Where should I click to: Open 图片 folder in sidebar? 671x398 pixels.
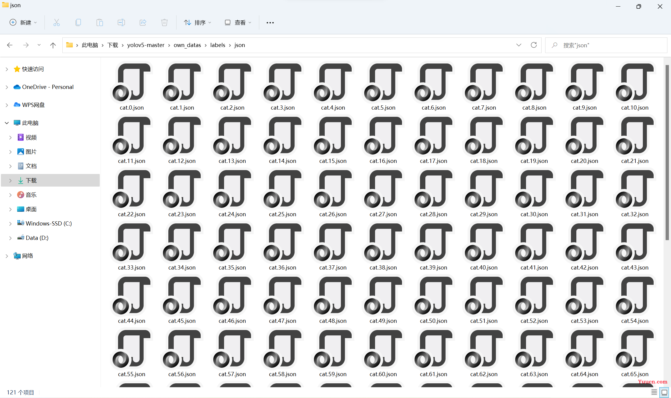(31, 152)
